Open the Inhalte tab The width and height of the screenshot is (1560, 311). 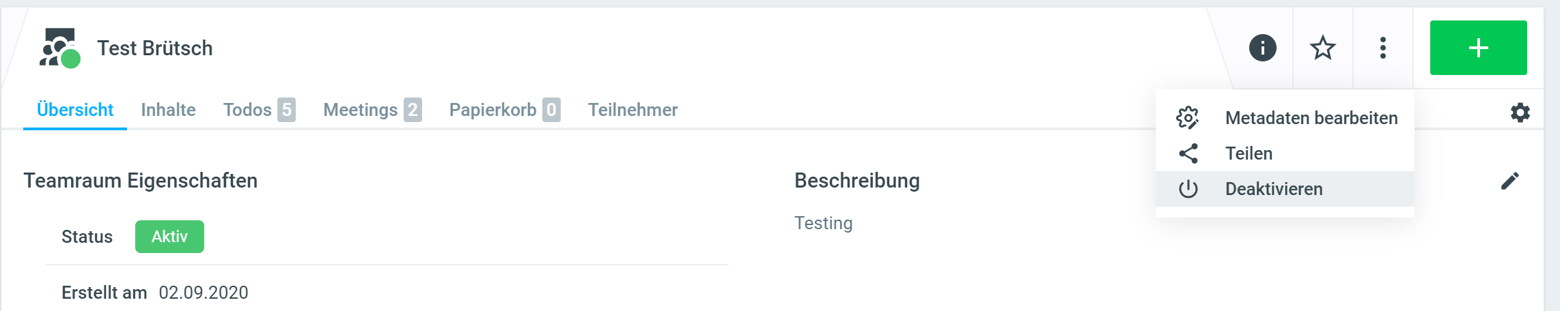(168, 110)
